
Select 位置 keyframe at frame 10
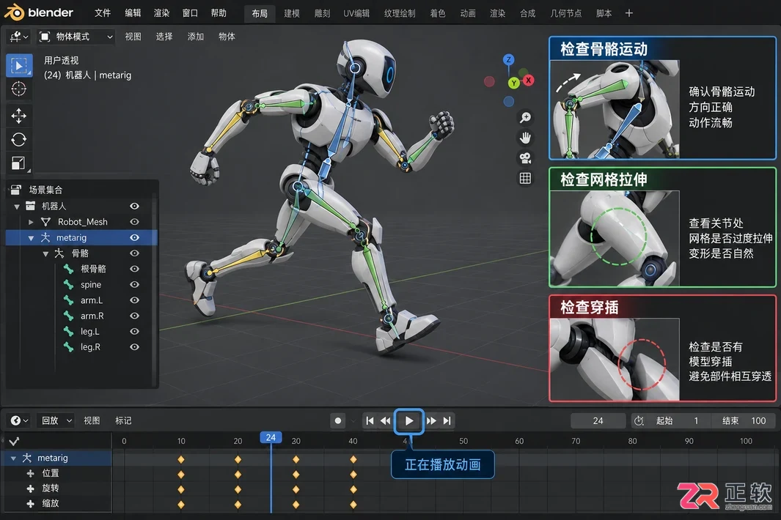(x=181, y=474)
